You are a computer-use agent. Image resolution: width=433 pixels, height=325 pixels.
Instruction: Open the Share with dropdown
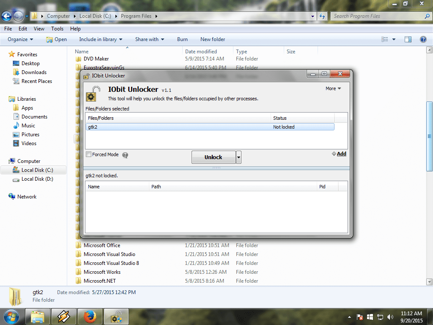point(150,39)
